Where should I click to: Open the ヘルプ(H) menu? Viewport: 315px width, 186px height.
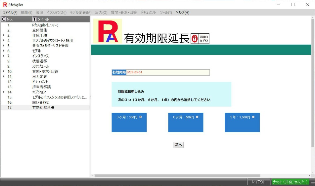coord(182,13)
